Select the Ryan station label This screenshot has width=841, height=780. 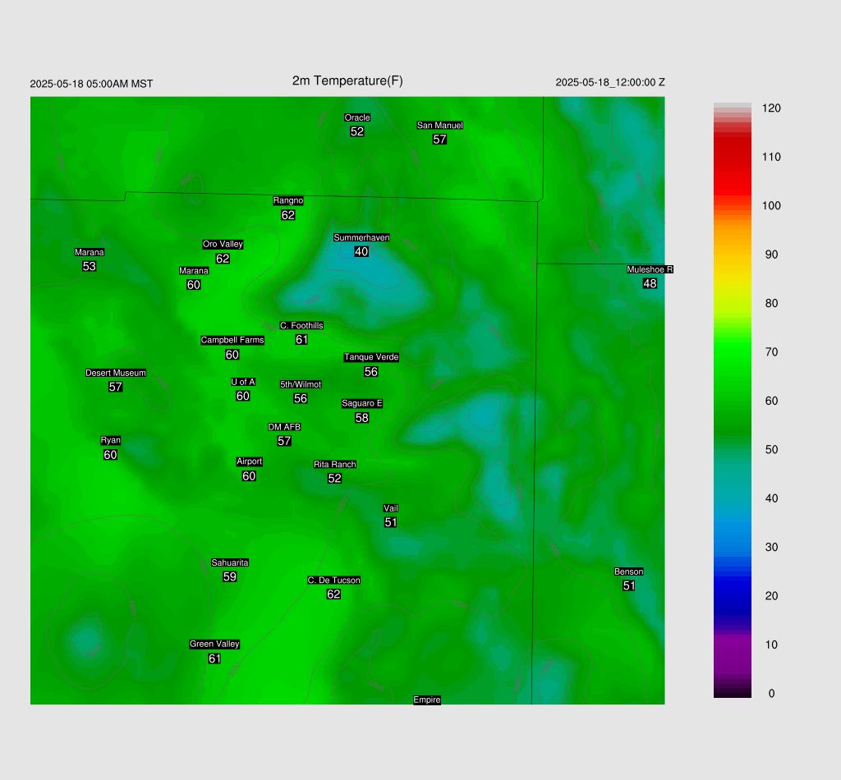click(x=111, y=440)
